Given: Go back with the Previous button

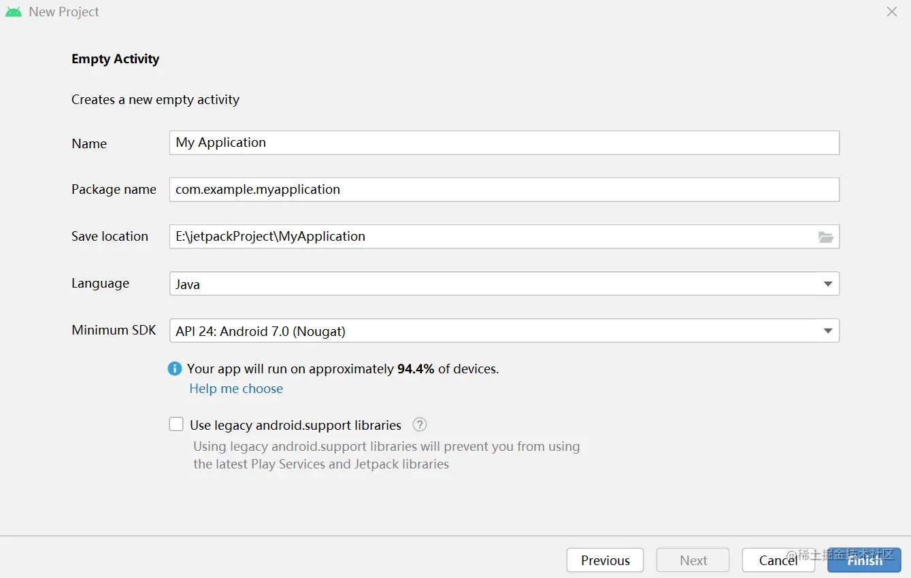Looking at the screenshot, I should 605,560.
